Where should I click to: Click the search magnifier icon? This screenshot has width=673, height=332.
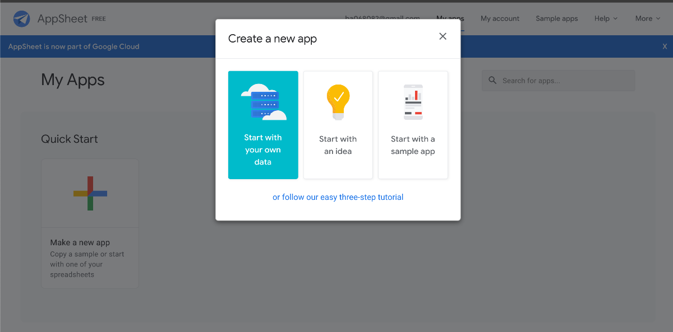click(492, 81)
